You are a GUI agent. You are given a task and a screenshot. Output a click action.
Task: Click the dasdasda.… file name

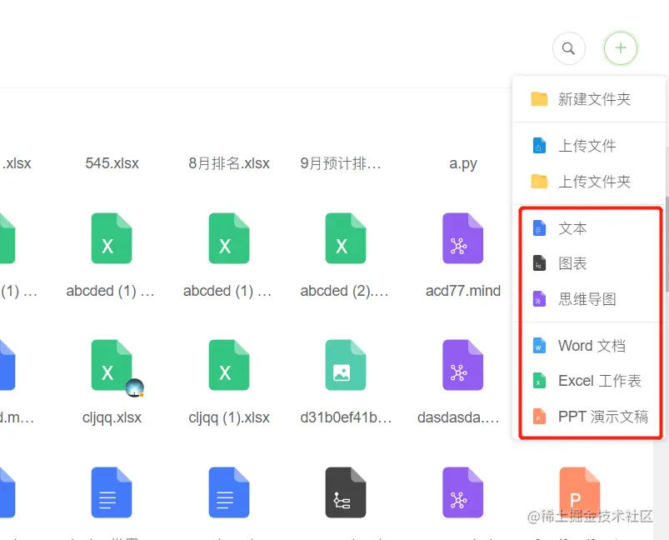pos(458,417)
